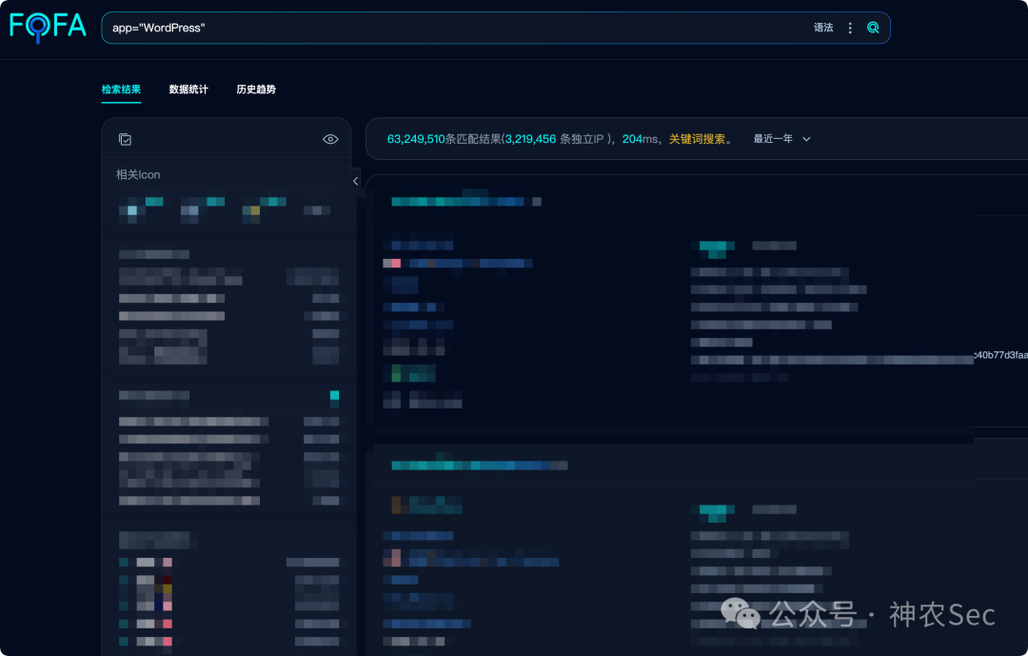Switch to the 数据统计 tab
This screenshot has width=1028, height=656.
(188, 89)
